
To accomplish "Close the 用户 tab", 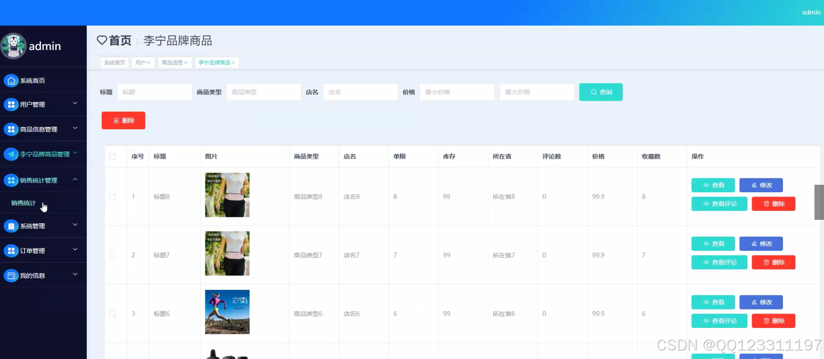I will tap(149, 63).
